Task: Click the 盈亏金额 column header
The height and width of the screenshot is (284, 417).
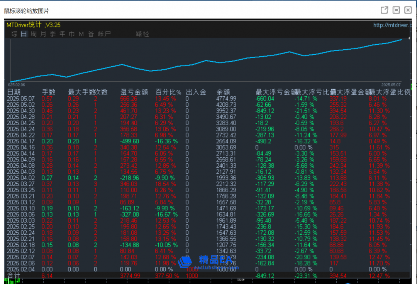Action: point(134,92)
